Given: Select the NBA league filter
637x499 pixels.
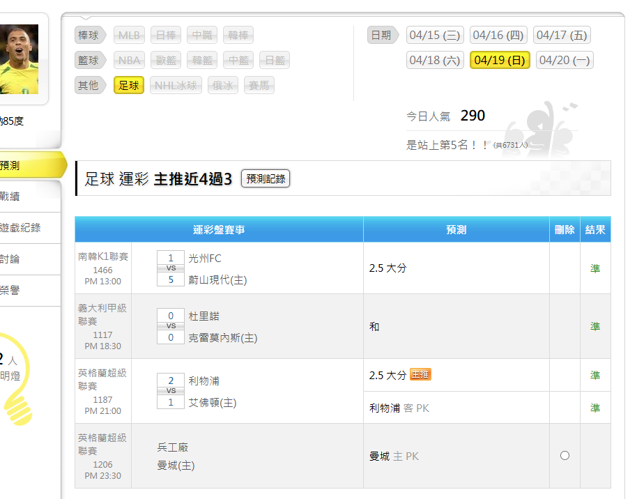Looking at the screenshot, I should pos(129,61).
